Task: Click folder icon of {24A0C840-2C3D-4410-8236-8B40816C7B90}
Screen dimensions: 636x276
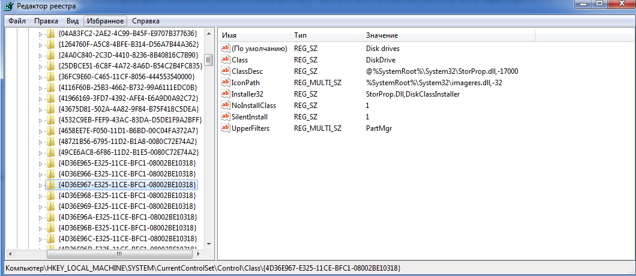Action: tap(50, 55)
